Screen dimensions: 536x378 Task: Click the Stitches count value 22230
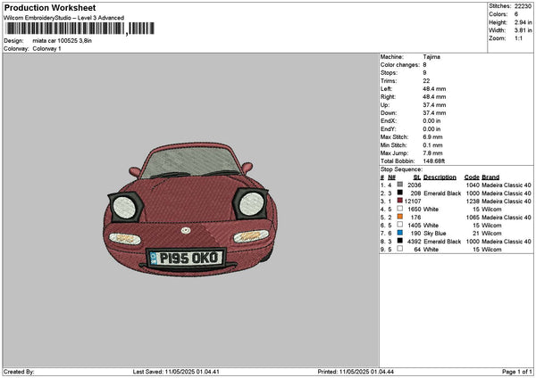(x=523, y=6)
